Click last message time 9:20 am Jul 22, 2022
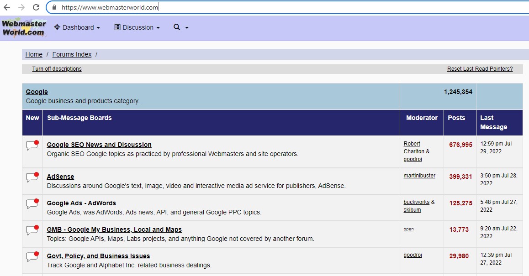Viewport: 529px width, 276px height. point(499,232)
